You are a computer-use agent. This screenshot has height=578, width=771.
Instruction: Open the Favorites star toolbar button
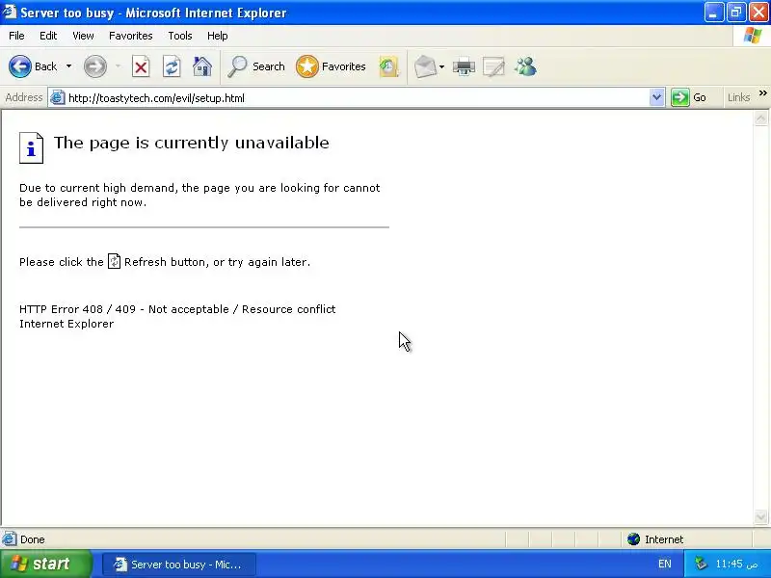(x=331, y=66)
